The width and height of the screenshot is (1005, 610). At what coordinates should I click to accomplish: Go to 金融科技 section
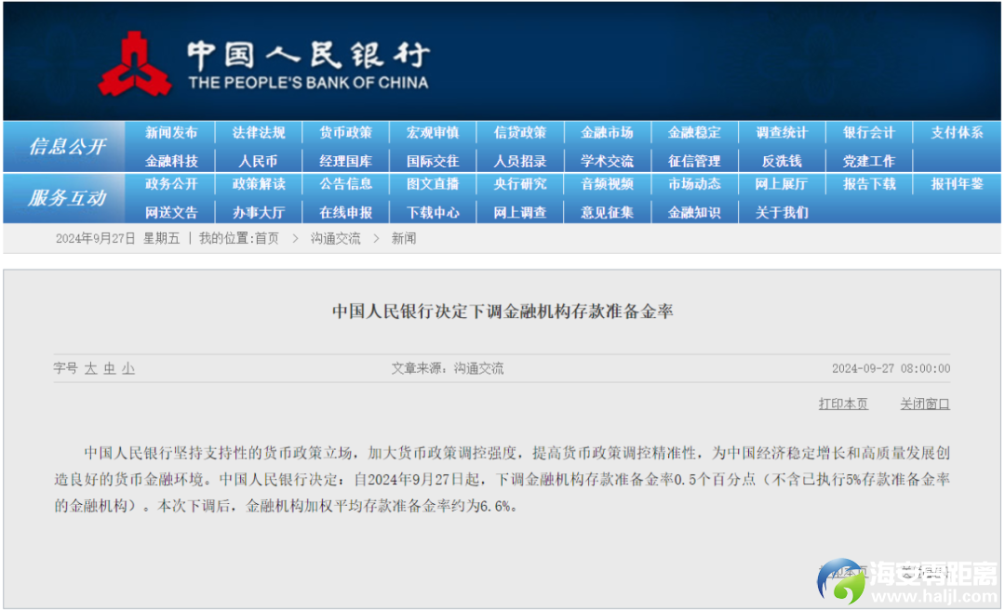point(171,161)
